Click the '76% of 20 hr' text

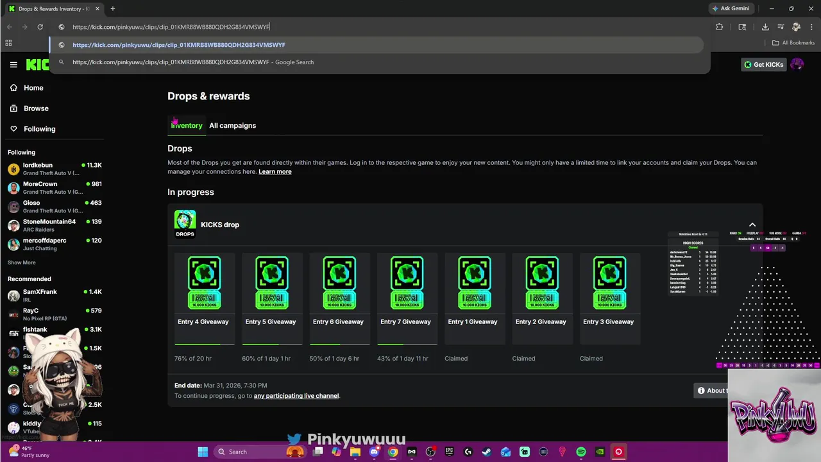(193, 359)
